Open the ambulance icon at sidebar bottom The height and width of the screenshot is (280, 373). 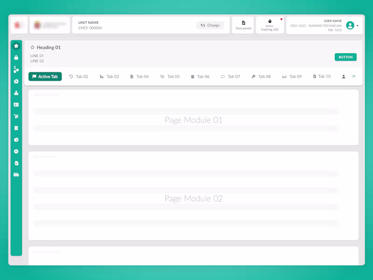coord(16,175)
